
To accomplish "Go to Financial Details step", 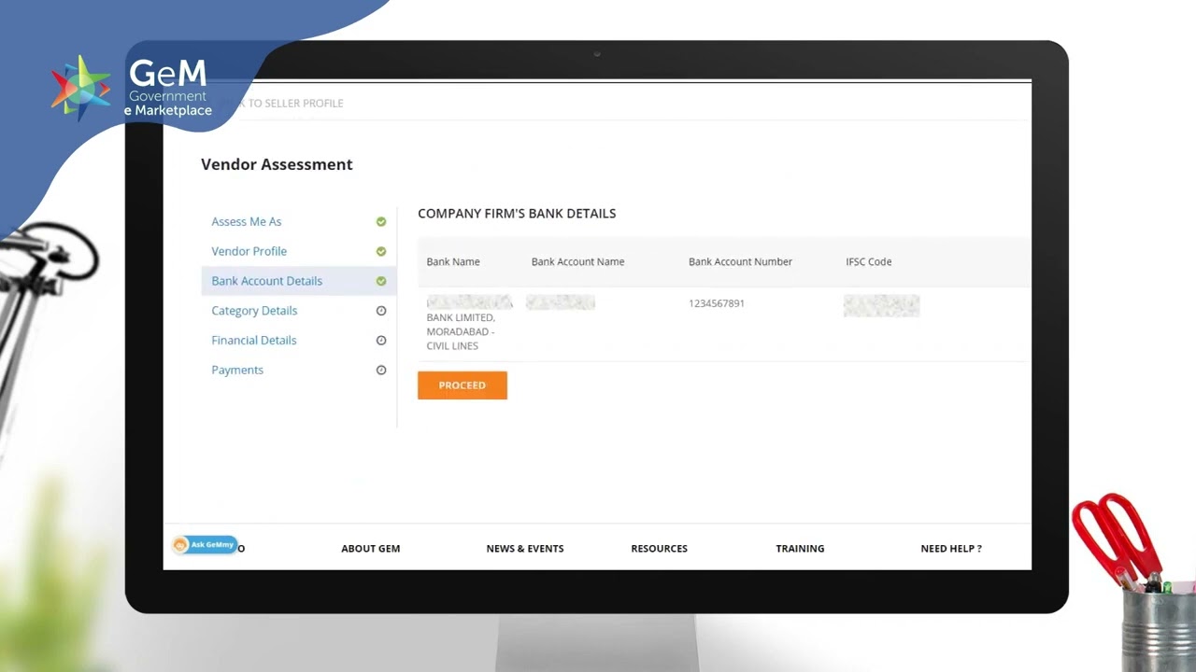I will click(x=254, y=341).
